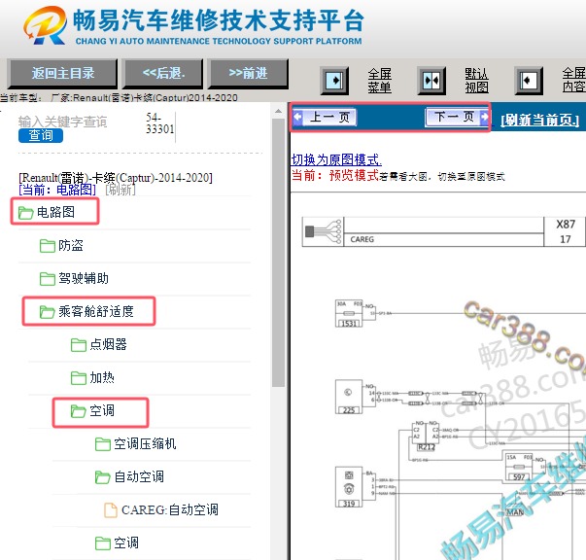Click the 加热 folder icon

coord(79,377)
